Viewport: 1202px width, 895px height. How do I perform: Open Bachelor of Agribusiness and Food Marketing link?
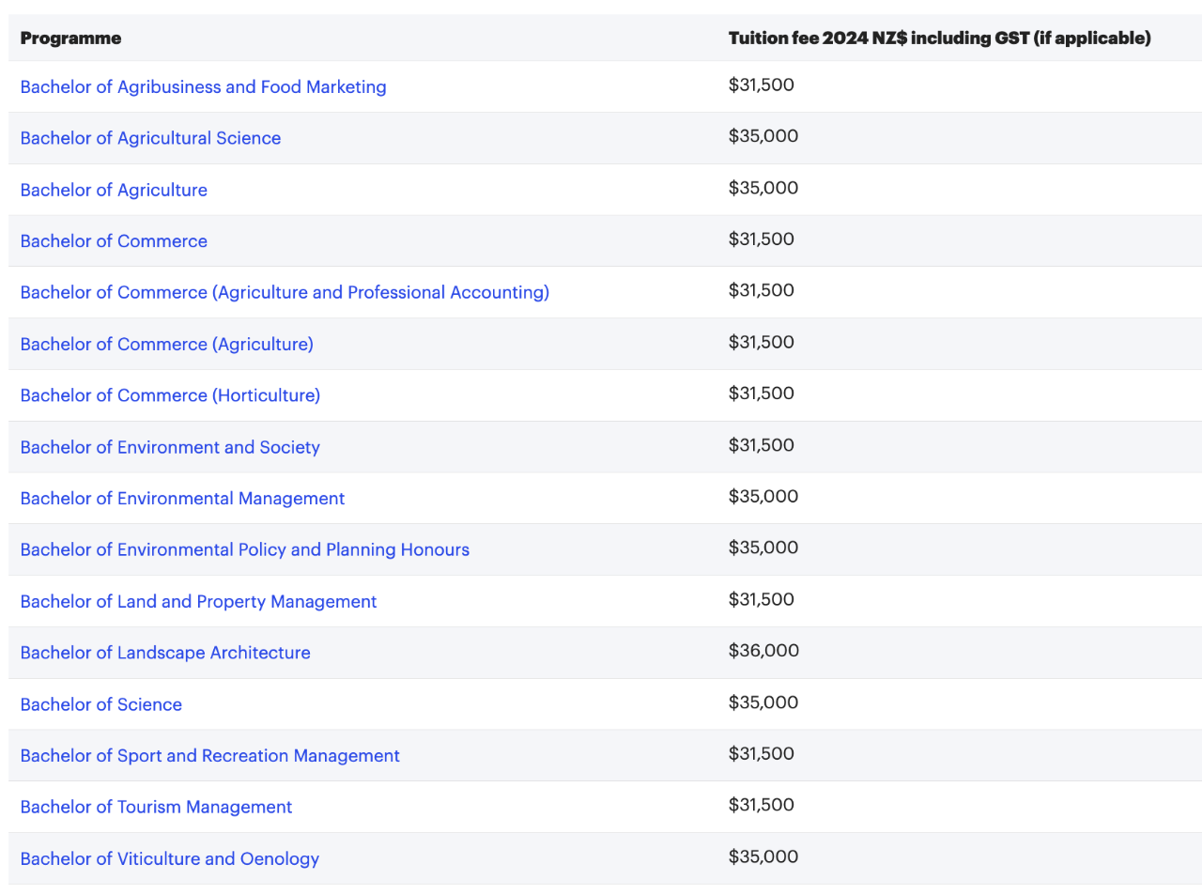[x=203, y=87]
